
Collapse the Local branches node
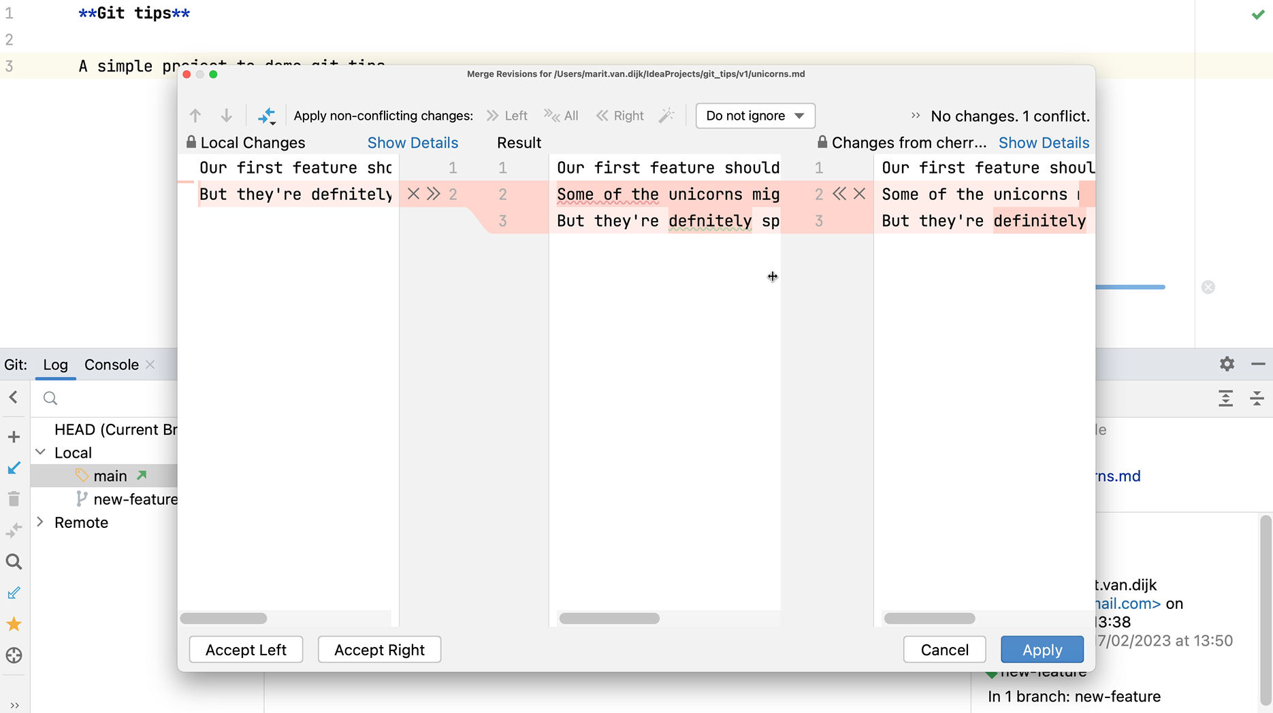point(40,452)
